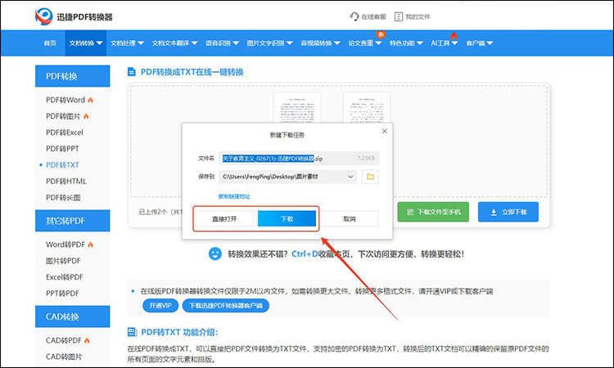The height and width of the screenshot is (368, 614).
Task: Open PPT转PDF in sidebar
Action: 62,294
